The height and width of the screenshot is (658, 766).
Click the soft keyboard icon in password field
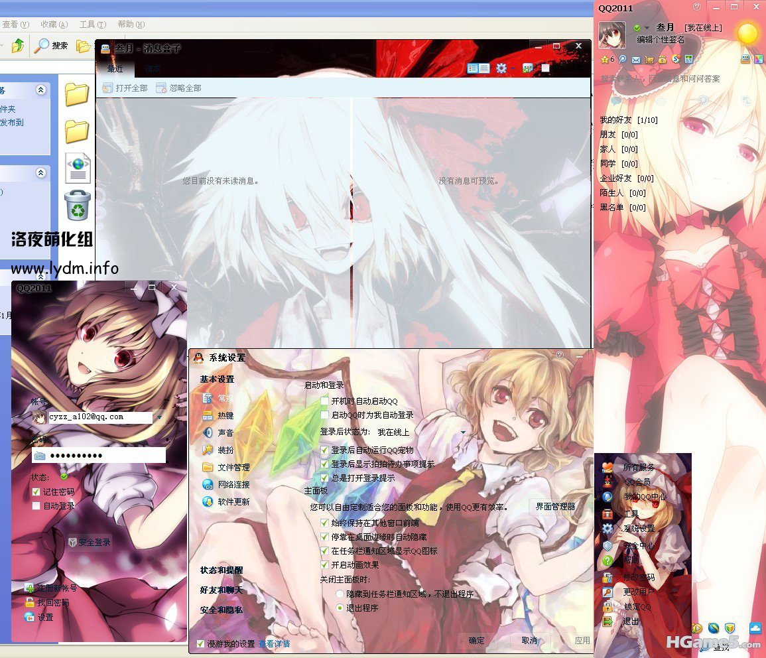coord(40,456)
